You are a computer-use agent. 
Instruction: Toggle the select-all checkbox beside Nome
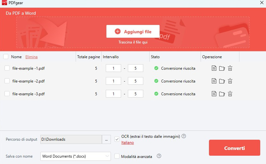pos(6,57)
